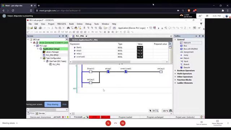Image resolution: width=231 pixels, height=130 pixels.
Task: Select the pan crosshair tool in editor
Action: coord(154,110)
